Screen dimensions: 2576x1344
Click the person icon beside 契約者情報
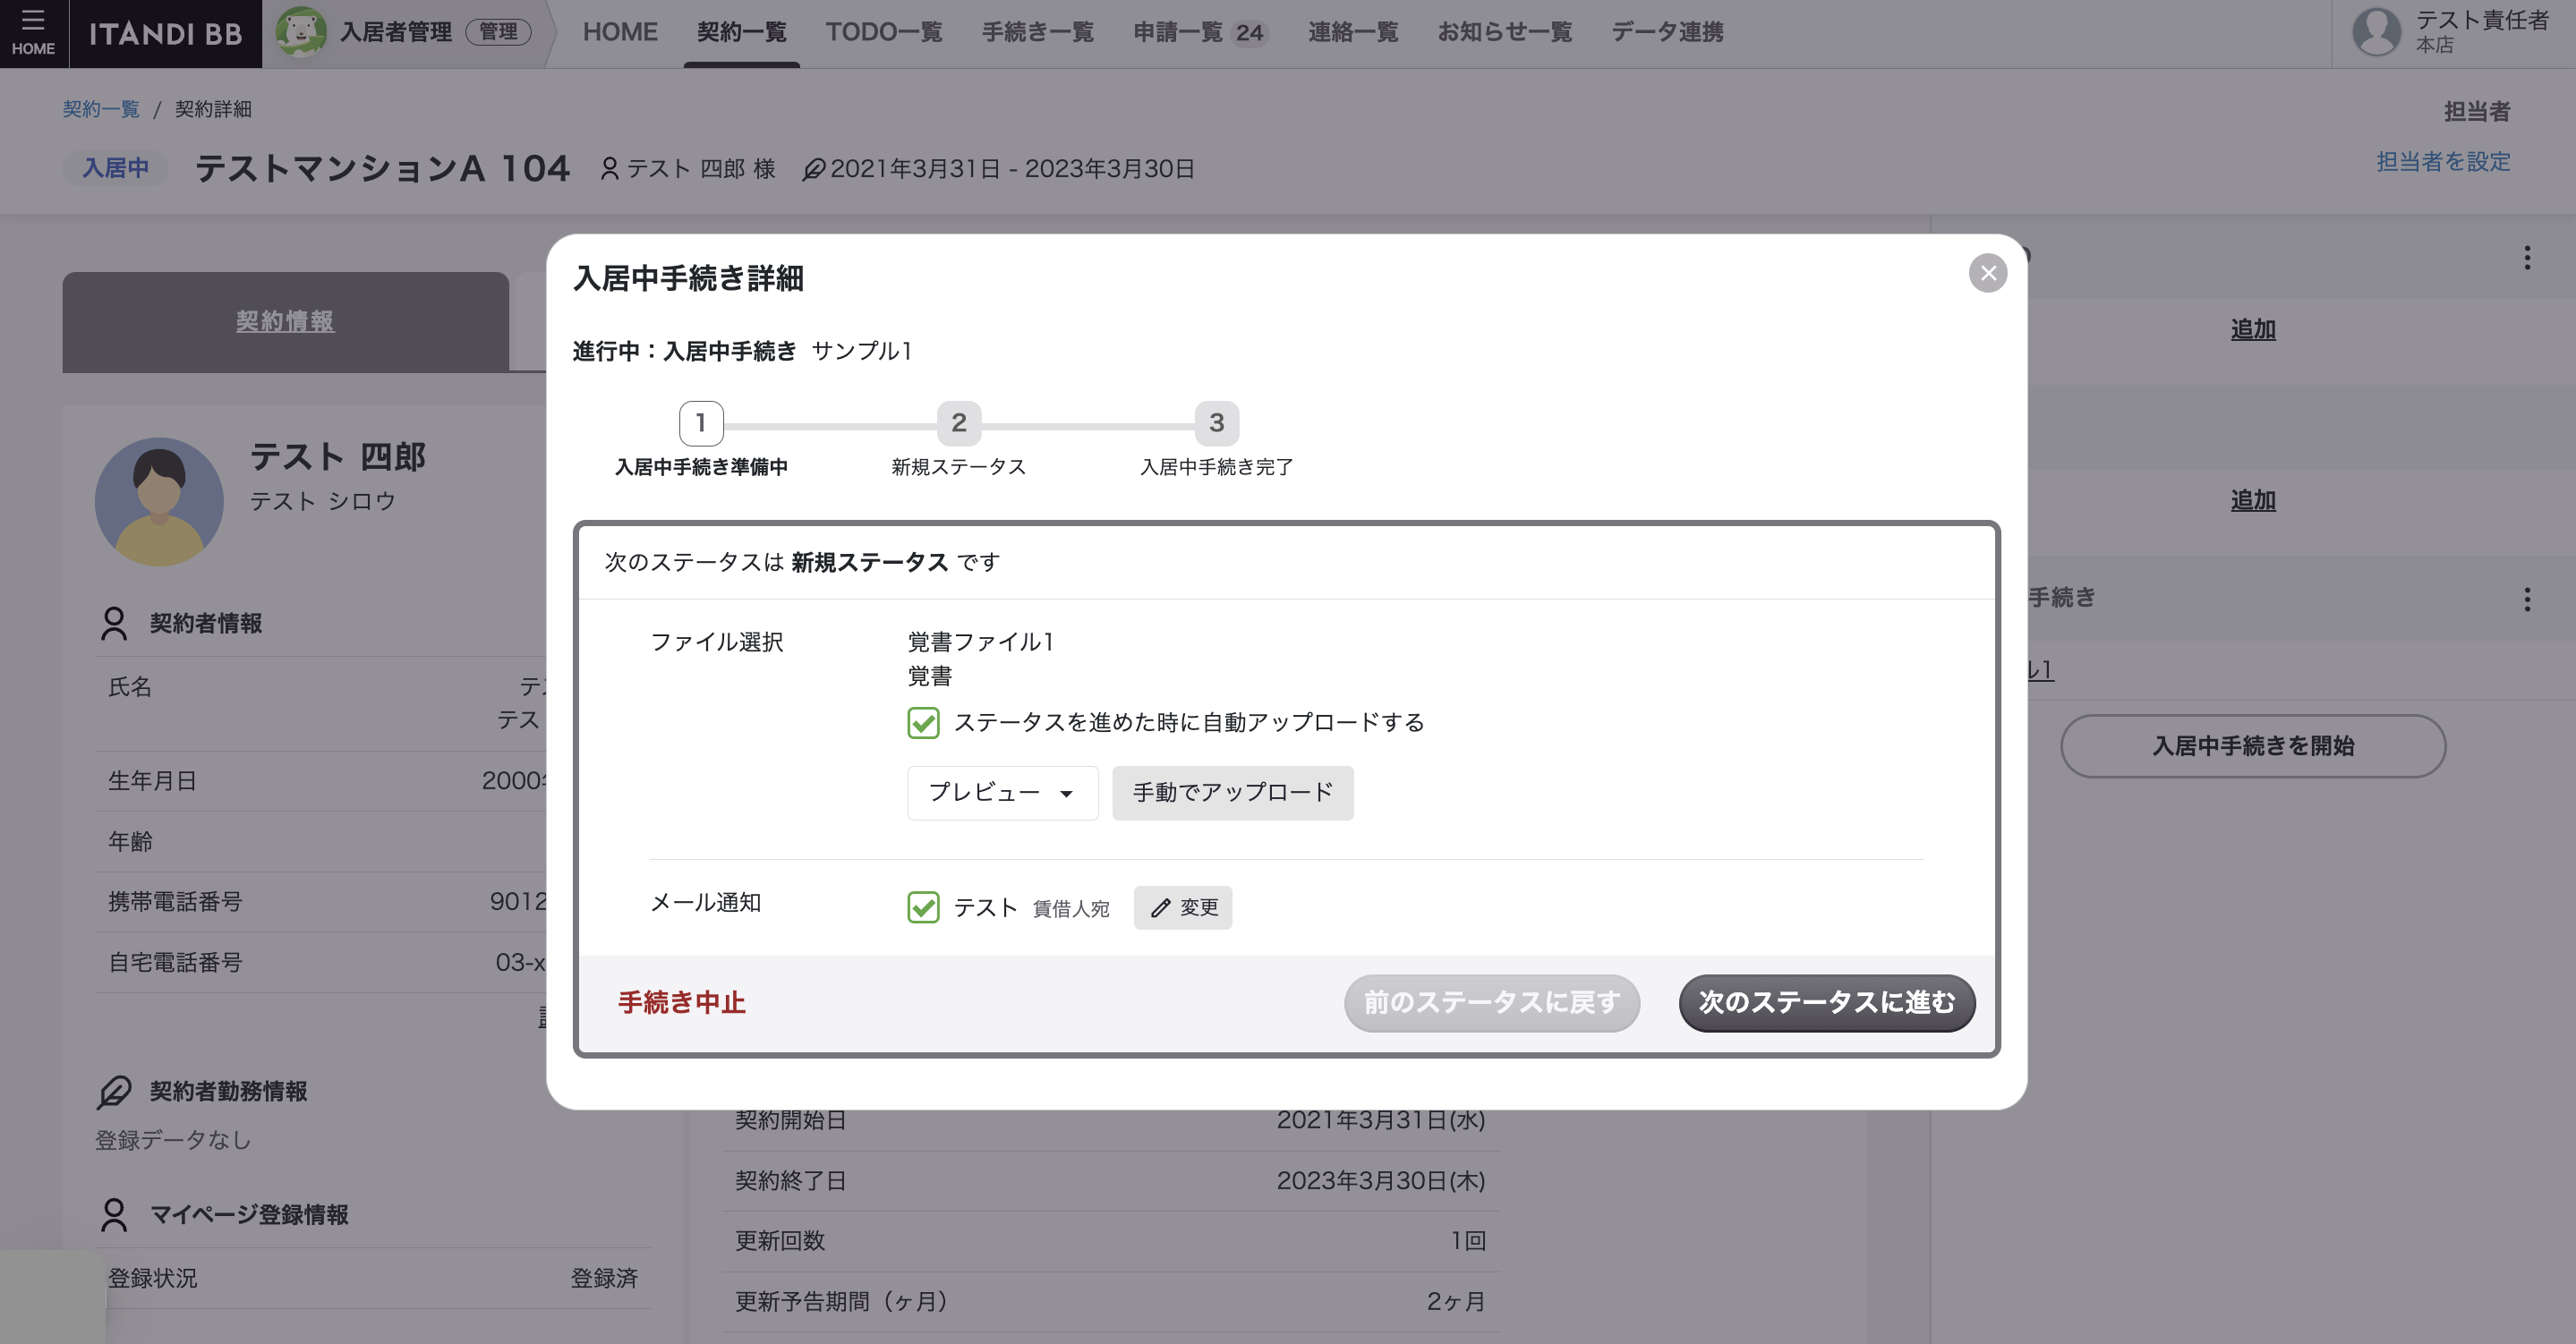coord(114,623)
